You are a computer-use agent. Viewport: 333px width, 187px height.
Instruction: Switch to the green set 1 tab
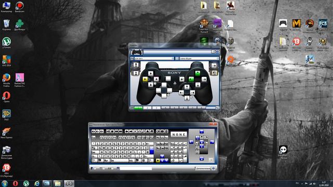pos(138,108)
